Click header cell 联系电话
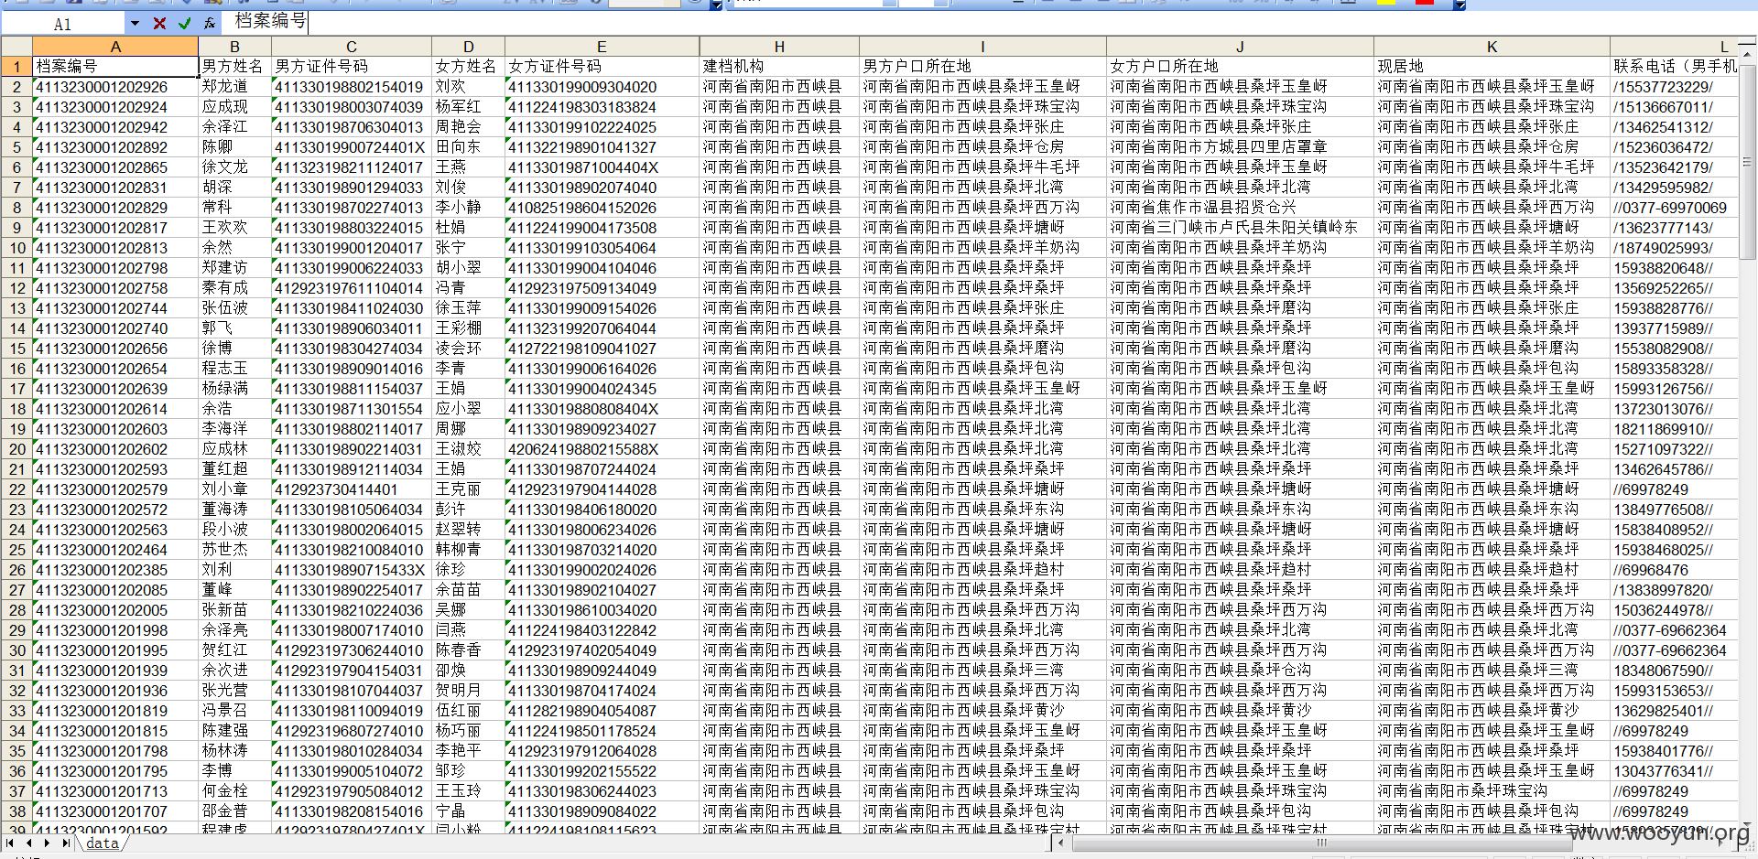Image resolution: width=1758 pixels, height=859 pixels. 1674,66
